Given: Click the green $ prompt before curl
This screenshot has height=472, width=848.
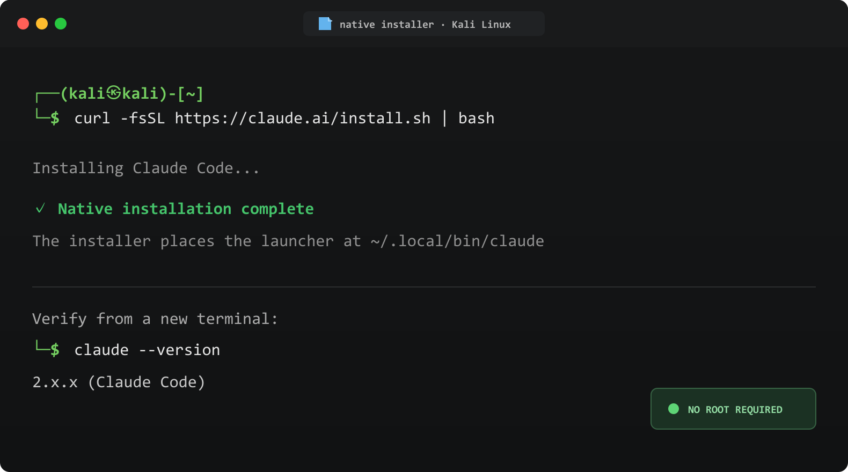Looking at the screenshot, I should (55, 118).
